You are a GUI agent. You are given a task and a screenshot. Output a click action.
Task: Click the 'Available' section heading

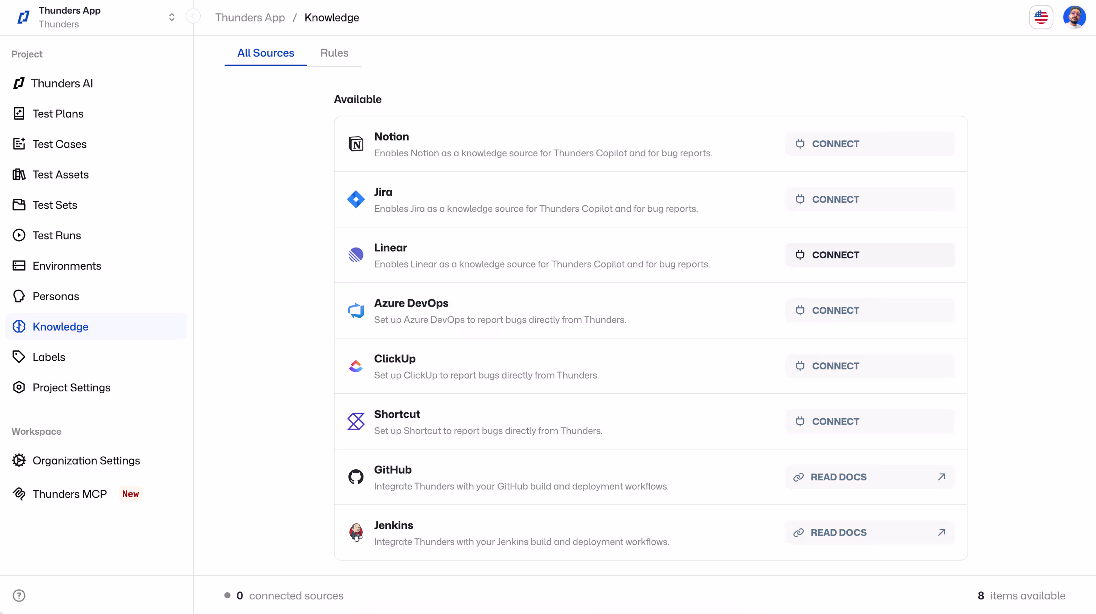click(x=357, y=99)
